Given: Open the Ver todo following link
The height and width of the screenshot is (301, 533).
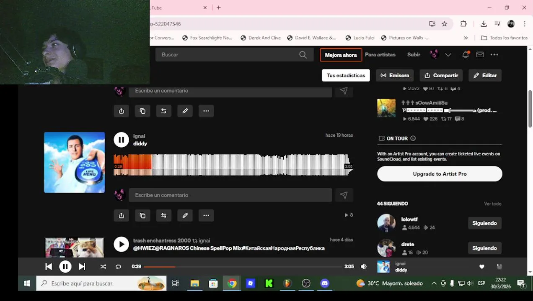Looking at the screenshot, I should [x=492, y=204].
